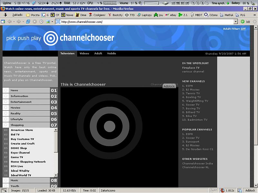Screen dimensions: 258x193
Task: Adjust the Volume slider in system bar
Action: click(152, 3)
